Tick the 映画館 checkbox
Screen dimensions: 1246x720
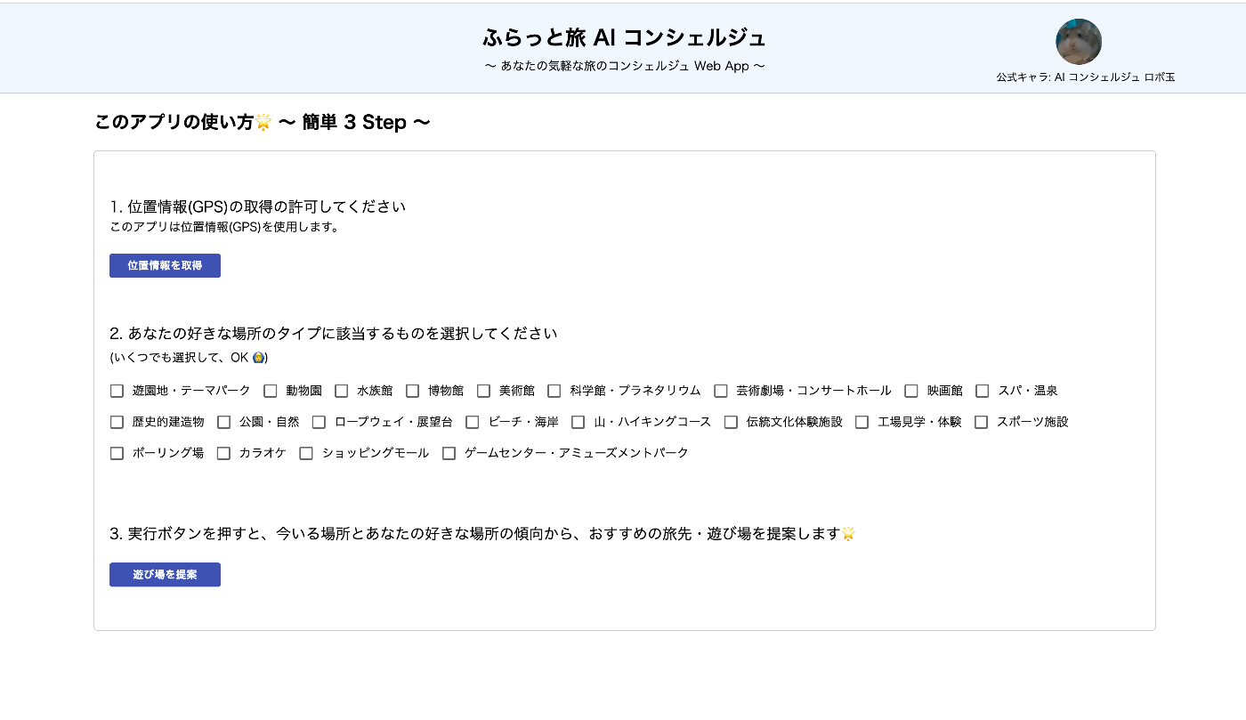click(911, 391)
